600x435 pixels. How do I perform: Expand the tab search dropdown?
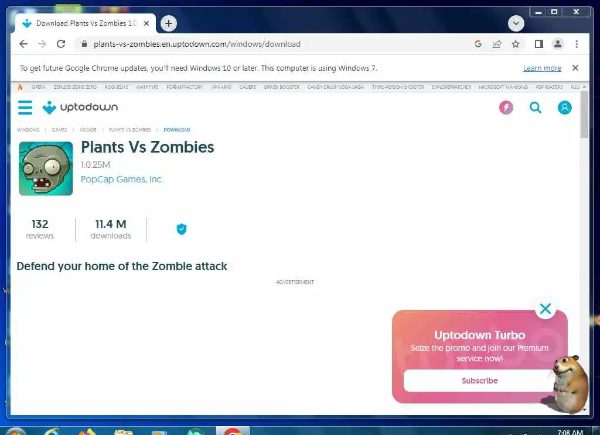(516, 23)
